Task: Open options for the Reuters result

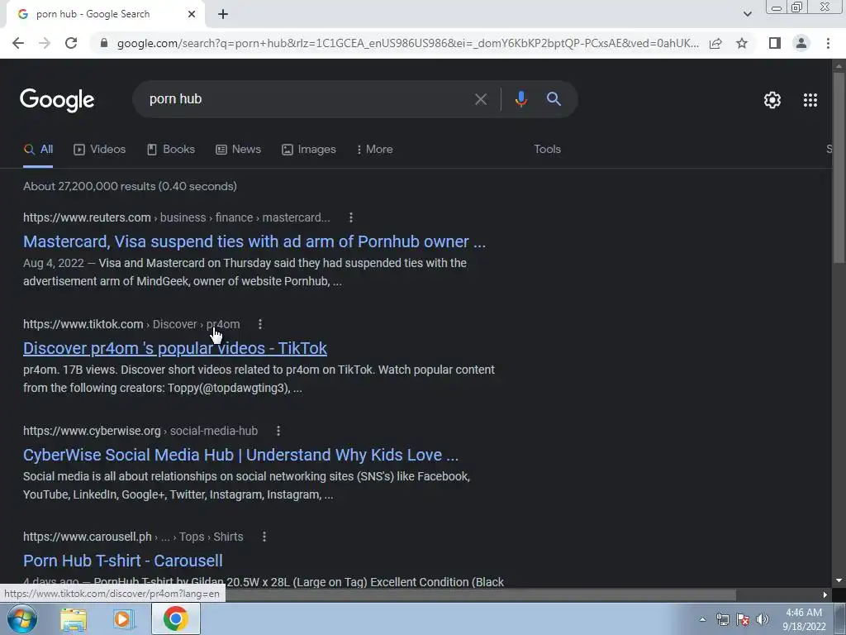Action: 350,217
